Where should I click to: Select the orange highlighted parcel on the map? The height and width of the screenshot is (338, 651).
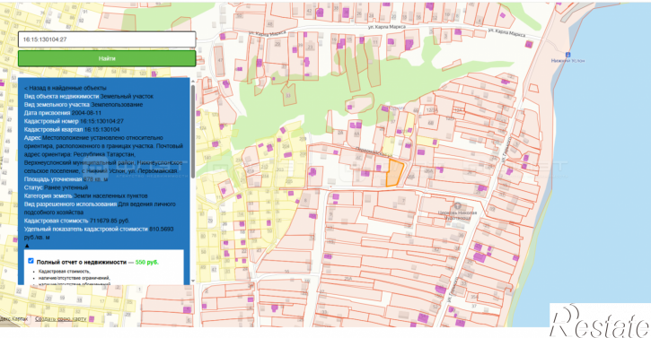[395, 172]
